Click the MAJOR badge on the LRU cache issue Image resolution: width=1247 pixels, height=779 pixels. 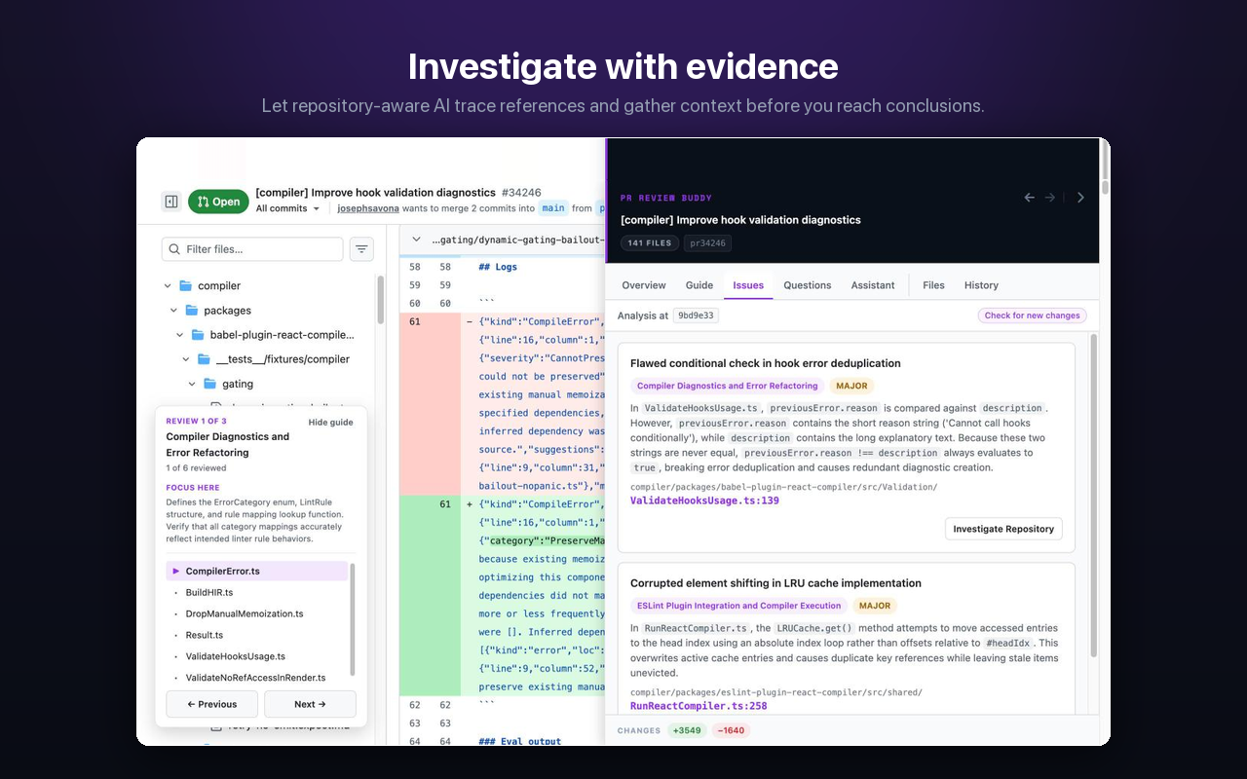point(875,606)
